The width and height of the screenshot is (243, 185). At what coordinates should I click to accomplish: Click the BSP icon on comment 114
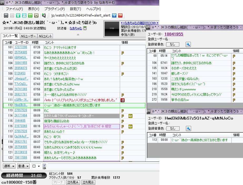130,116
